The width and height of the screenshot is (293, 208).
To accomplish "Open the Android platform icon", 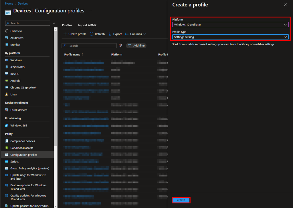I will pos(7,81).
